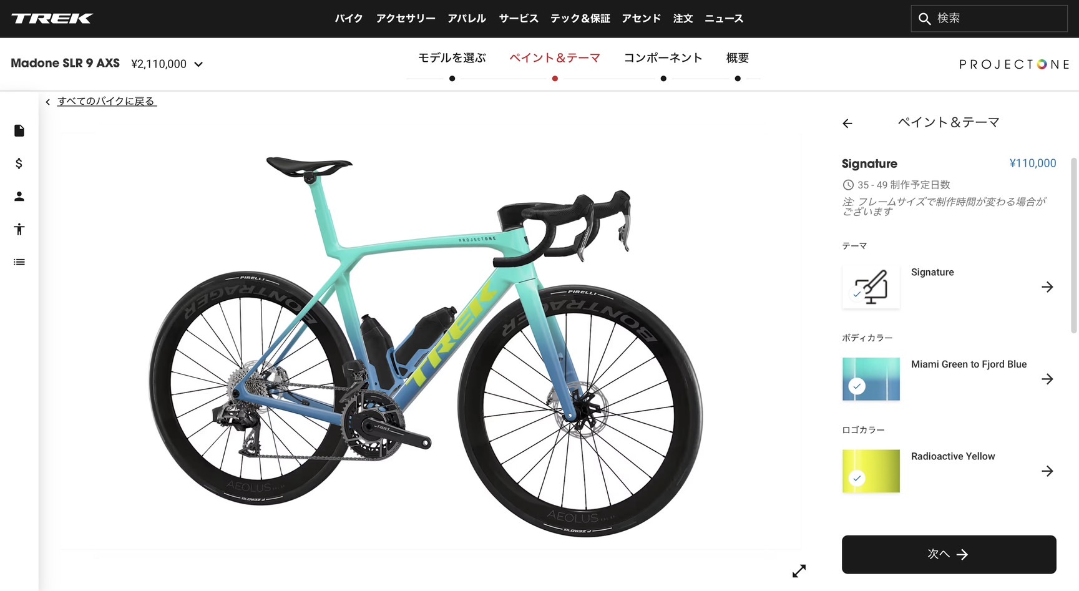Select the Radioactive Yellow color swatch
The image size is (1079, 591).
click(871, 471)
